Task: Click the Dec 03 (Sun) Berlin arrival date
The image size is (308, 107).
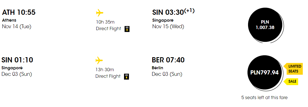Action: pyautogui.click(x=167, y=74)
